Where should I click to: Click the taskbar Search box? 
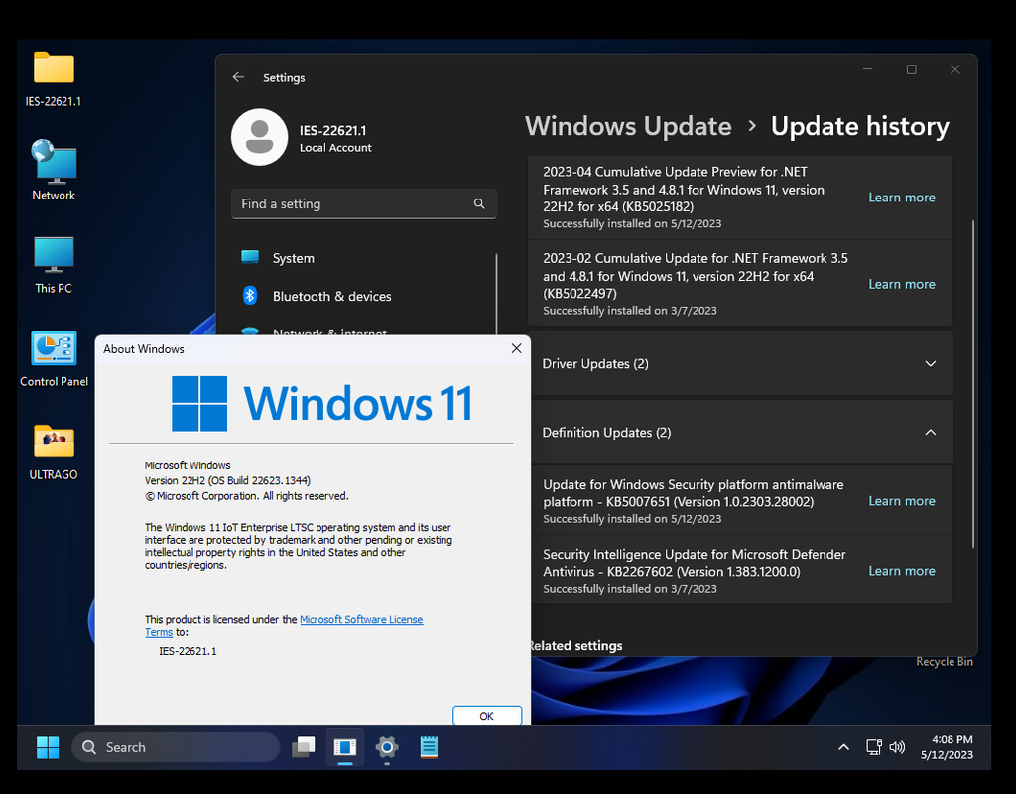(x=176, y=747)
